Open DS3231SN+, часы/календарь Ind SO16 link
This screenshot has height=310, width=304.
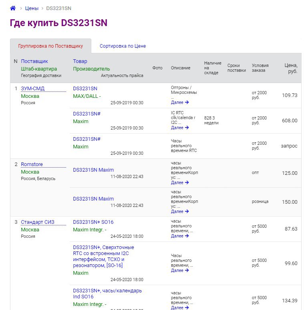107,294
